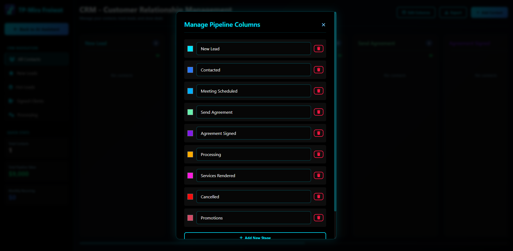The height and width of the screenshot is (251, 513).
Task: Remove the Meeting Scheduled stage
Action: (x=318, y=91)
